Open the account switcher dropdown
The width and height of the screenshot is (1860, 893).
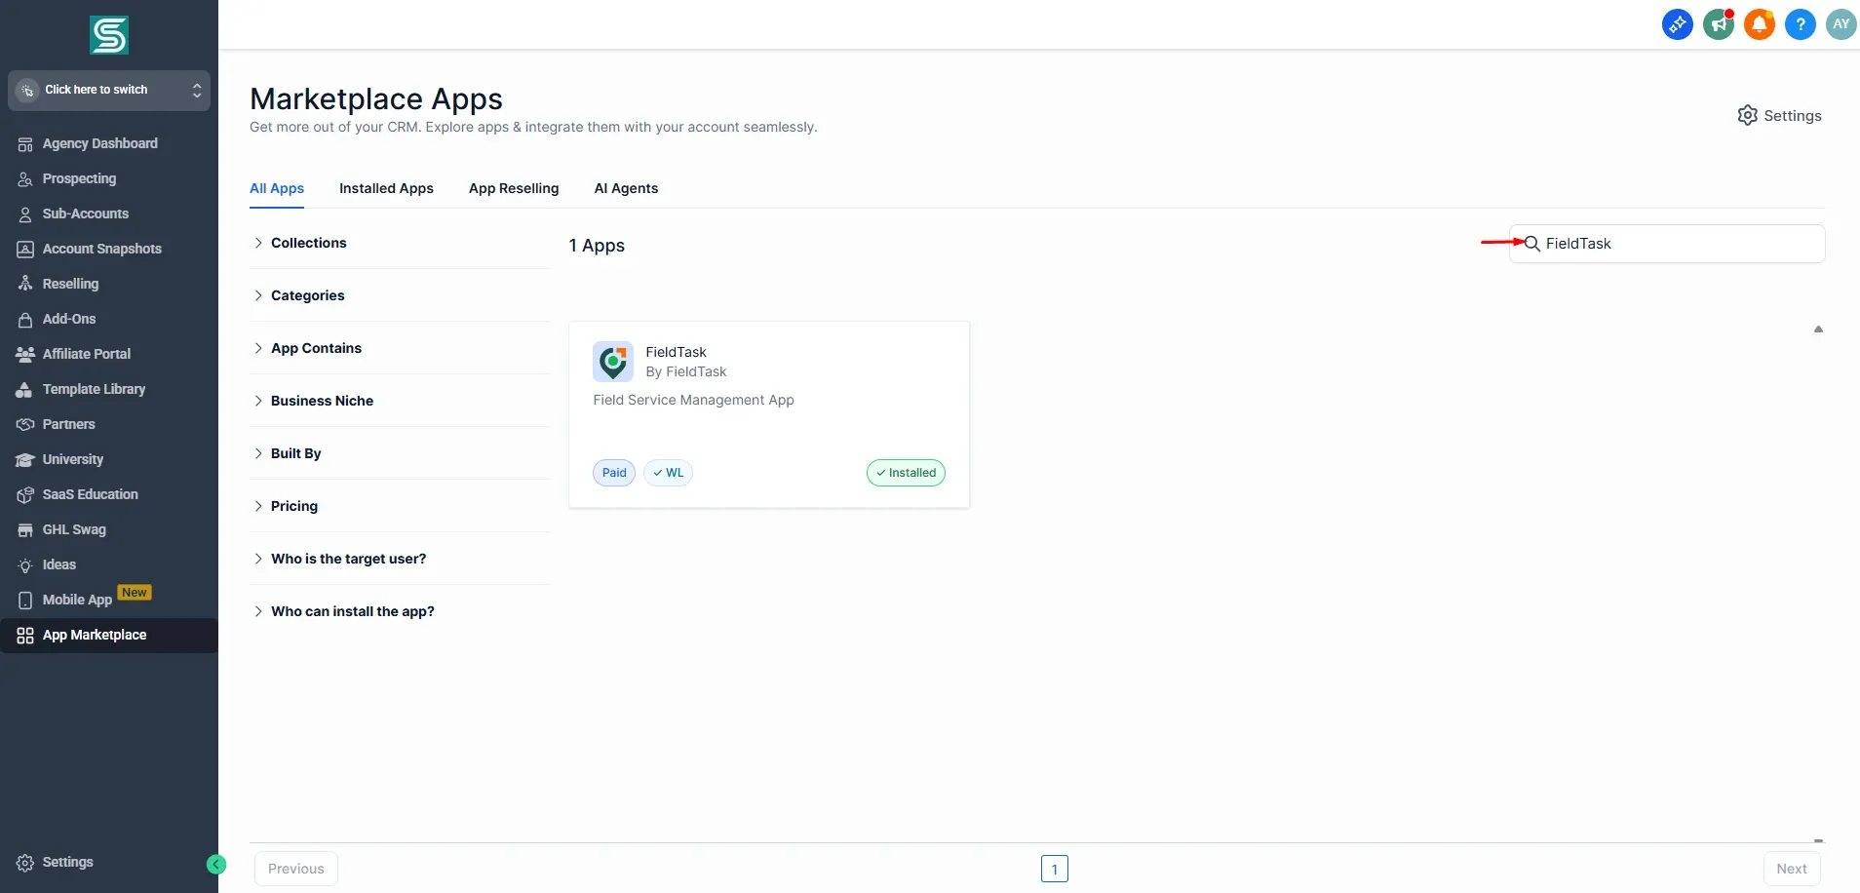[109, 90]
